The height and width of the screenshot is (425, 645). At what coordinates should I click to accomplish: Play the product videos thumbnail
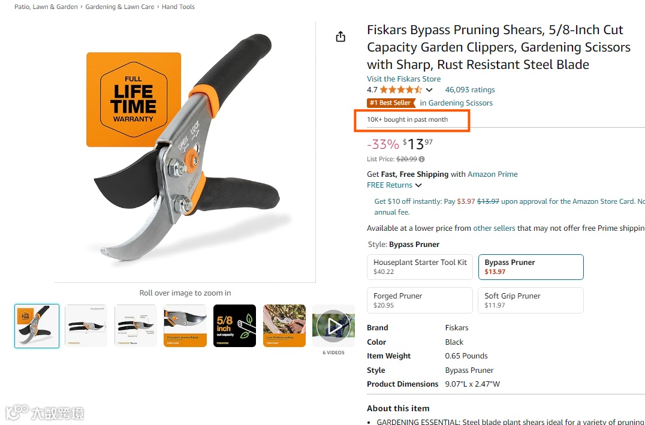coord(333,326)
